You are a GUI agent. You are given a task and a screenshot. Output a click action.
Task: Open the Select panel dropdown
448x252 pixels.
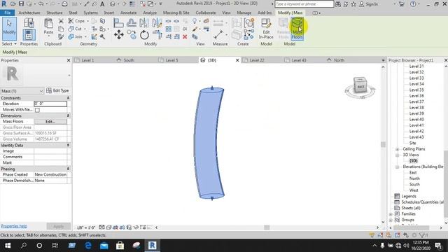click(9, 43)
